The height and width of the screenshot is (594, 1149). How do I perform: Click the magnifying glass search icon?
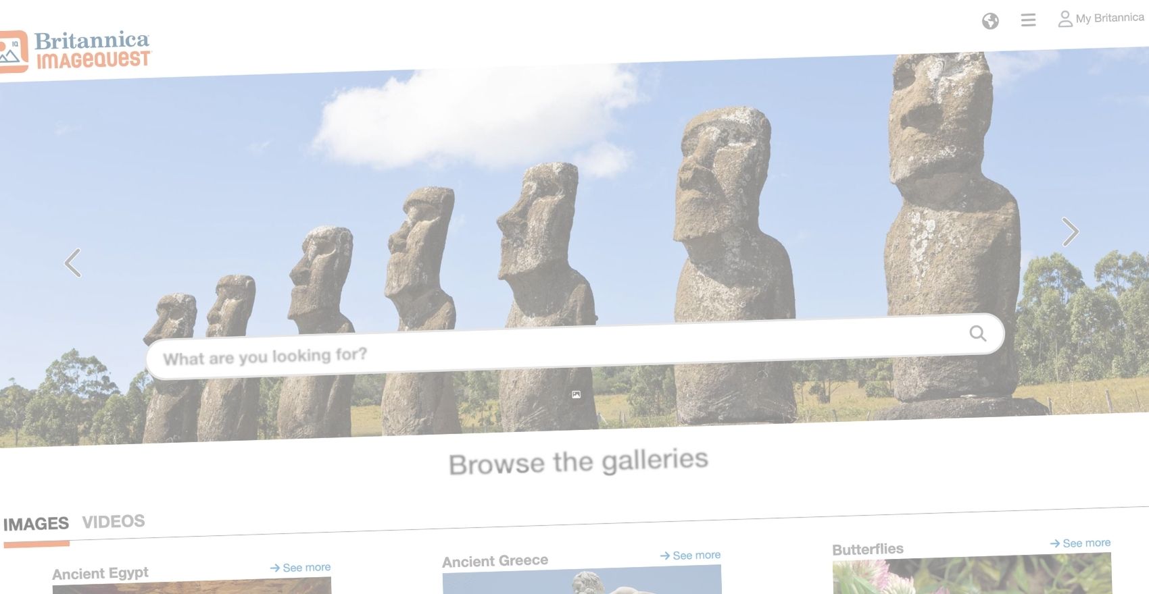pos(977,333)
